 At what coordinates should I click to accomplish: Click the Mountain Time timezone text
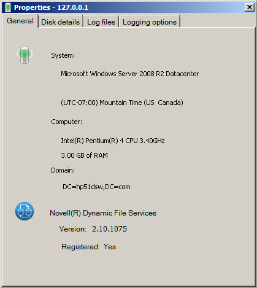point(122,103)
